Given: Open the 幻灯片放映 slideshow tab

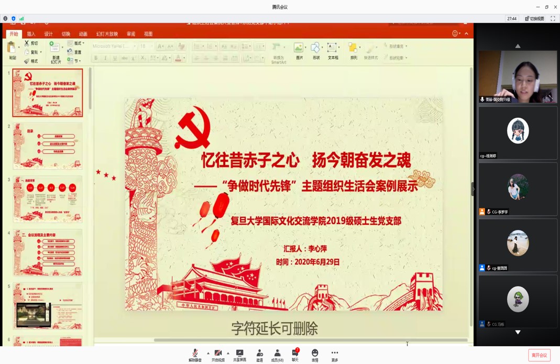Looking at the screenshot, I should (x=107, y=34).
